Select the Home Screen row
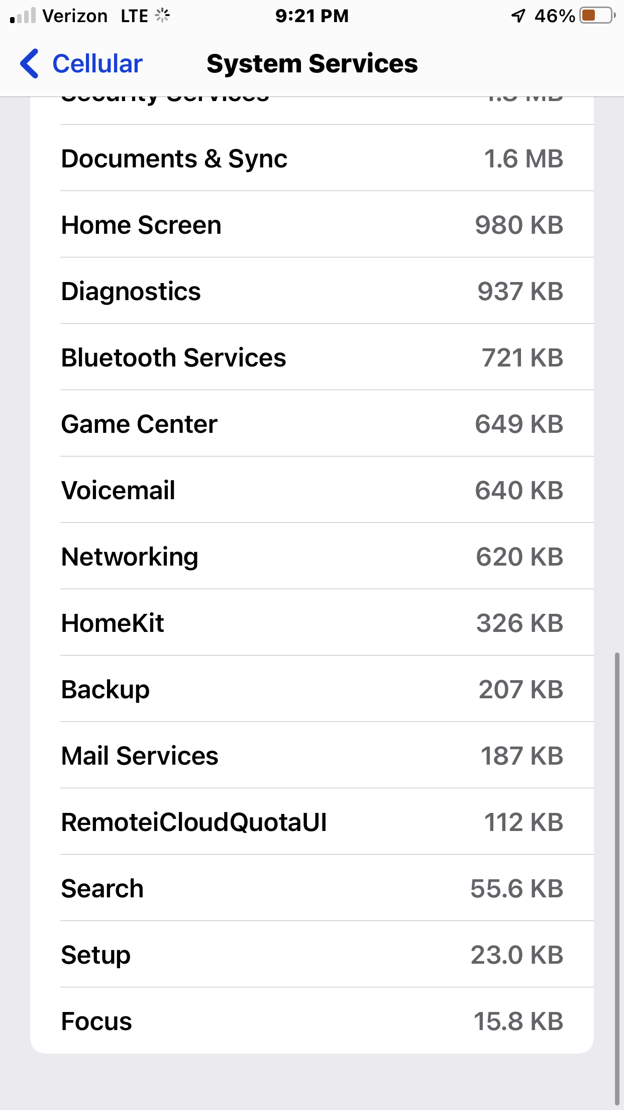Viewport: 624px width, 1110px height. (311, 225)
